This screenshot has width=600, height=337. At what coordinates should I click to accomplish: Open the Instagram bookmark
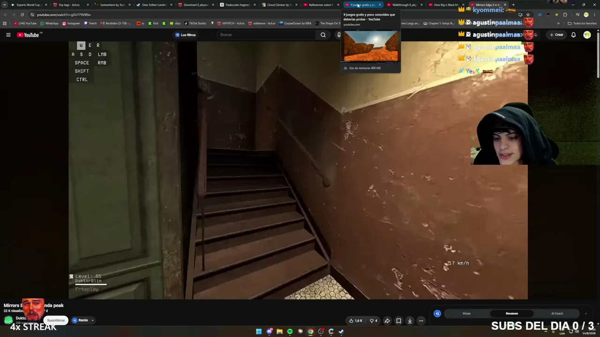tap(71, 23)
